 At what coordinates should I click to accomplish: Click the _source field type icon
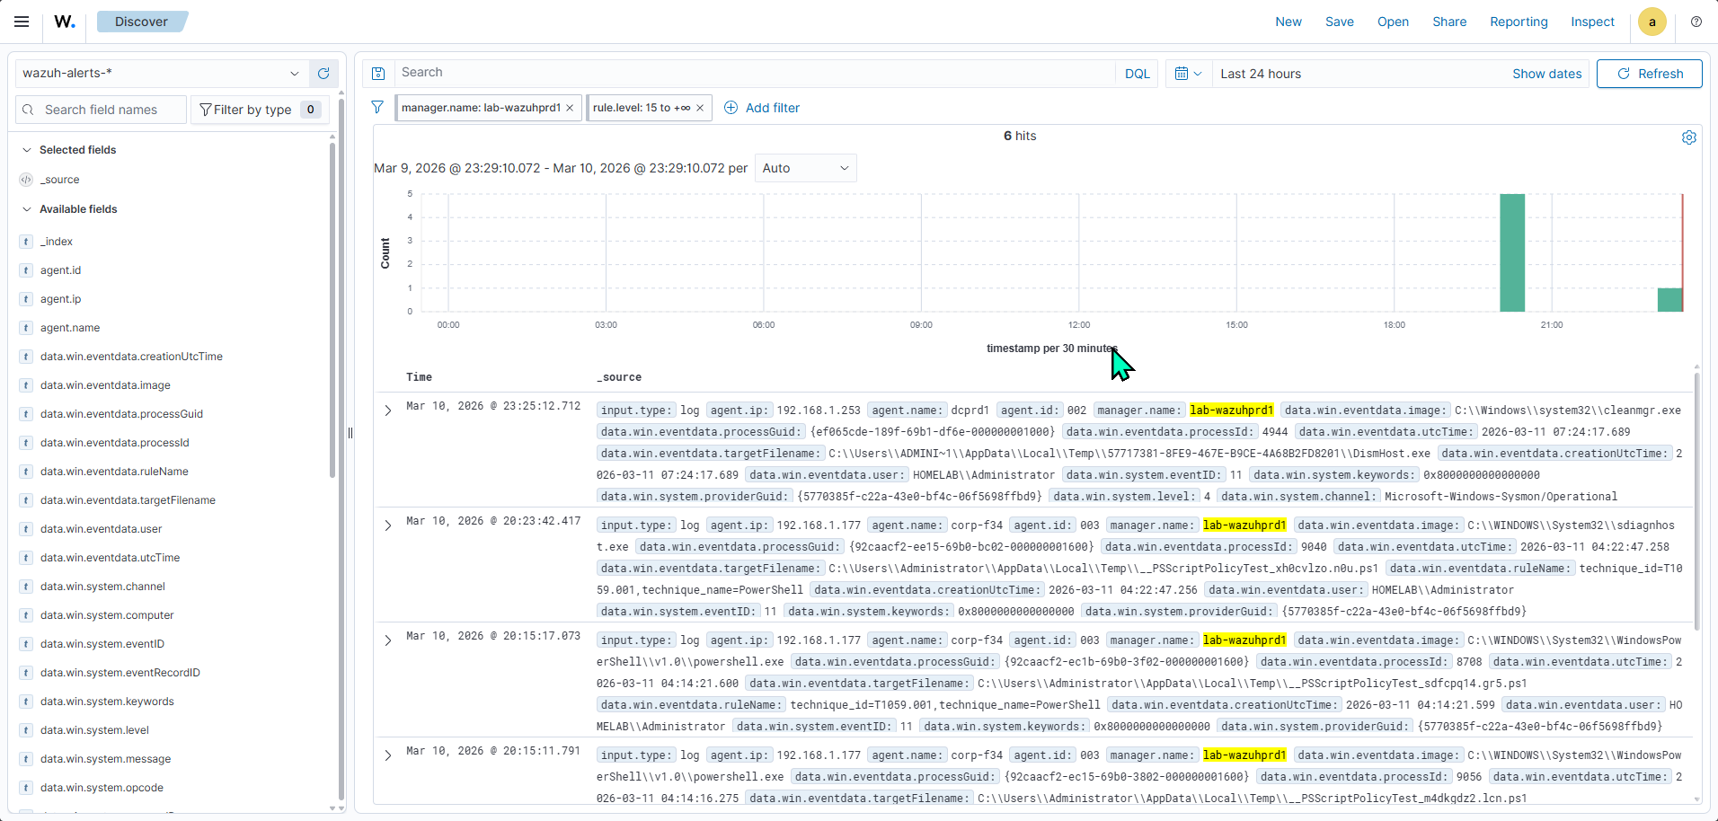point(26,180)
